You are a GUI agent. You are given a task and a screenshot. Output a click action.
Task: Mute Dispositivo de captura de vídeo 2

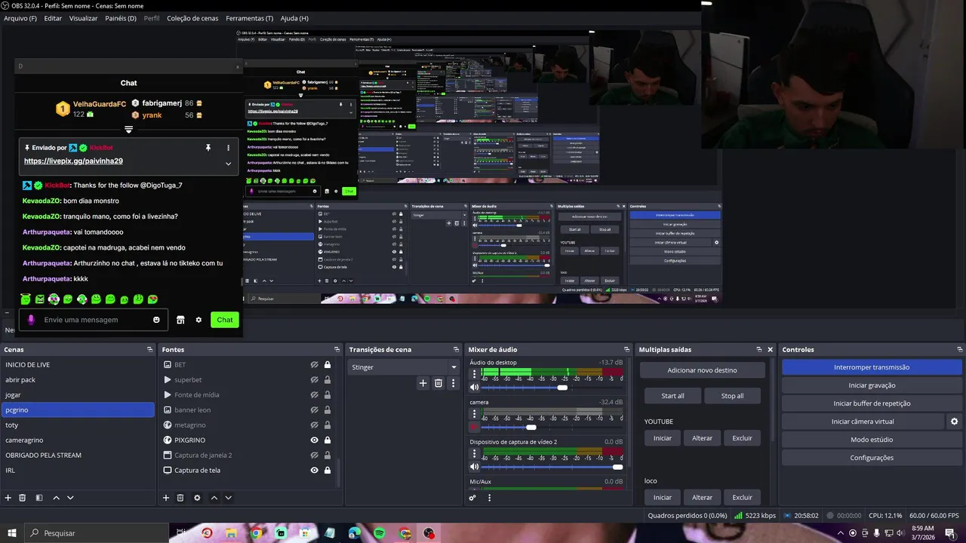tap(475, 467)
